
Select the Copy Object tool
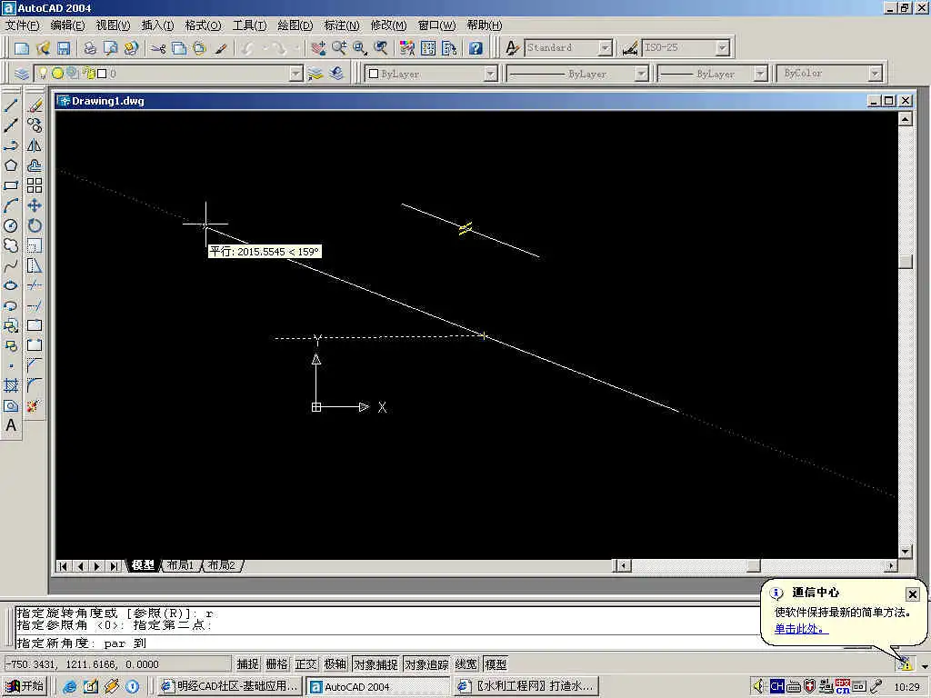click(35, 125)
